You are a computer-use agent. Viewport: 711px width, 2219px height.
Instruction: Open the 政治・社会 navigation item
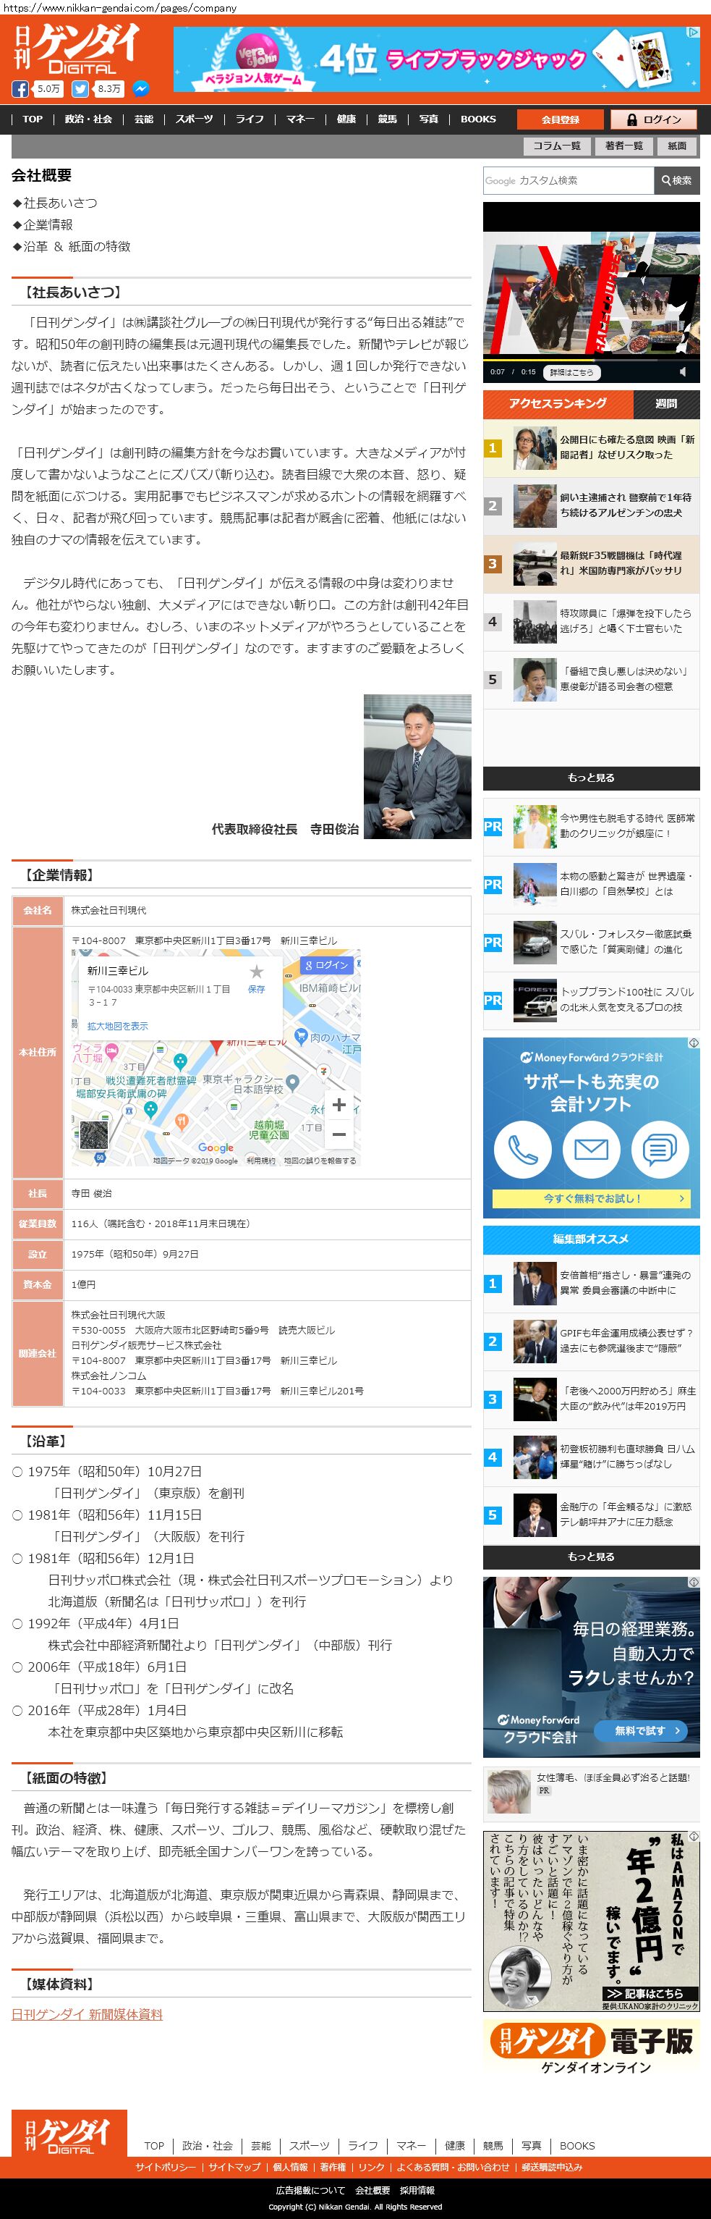[89, 119]
